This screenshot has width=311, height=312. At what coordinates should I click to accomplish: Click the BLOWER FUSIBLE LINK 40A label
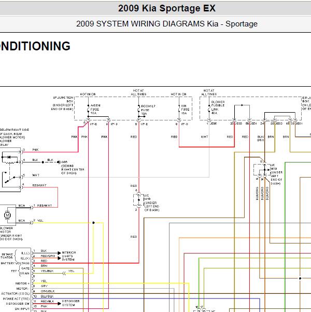[218, 107]
